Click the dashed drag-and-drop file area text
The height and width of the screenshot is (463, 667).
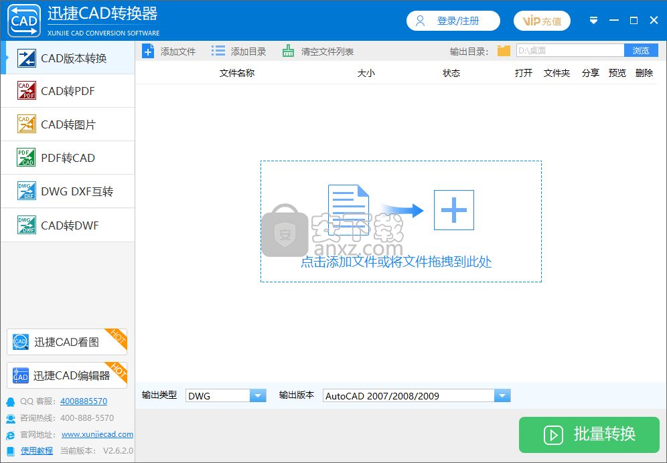coord(396,262)
